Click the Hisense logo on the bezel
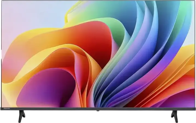This screenshot has height=123, width=196. tap(7, 109)
